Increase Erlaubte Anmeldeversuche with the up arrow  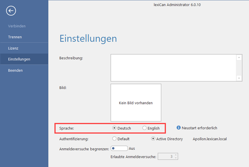[176, 155]
